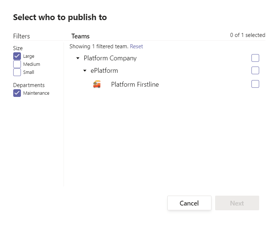This screenshot has width=272, height=226.
Task: Select the Platform Company row checkbox
Action: [255, 58]
